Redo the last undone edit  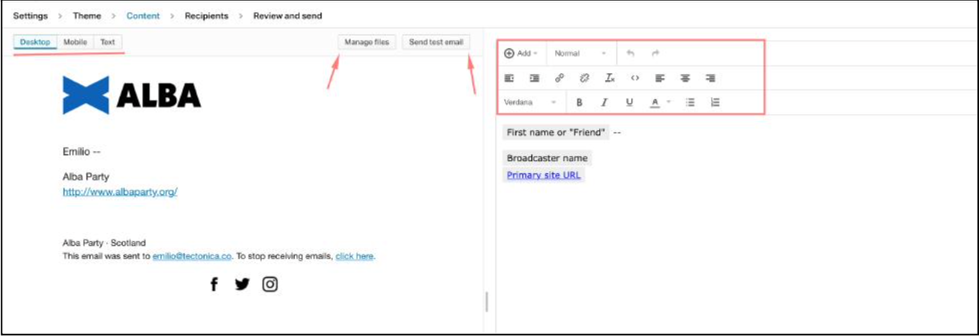655,53
